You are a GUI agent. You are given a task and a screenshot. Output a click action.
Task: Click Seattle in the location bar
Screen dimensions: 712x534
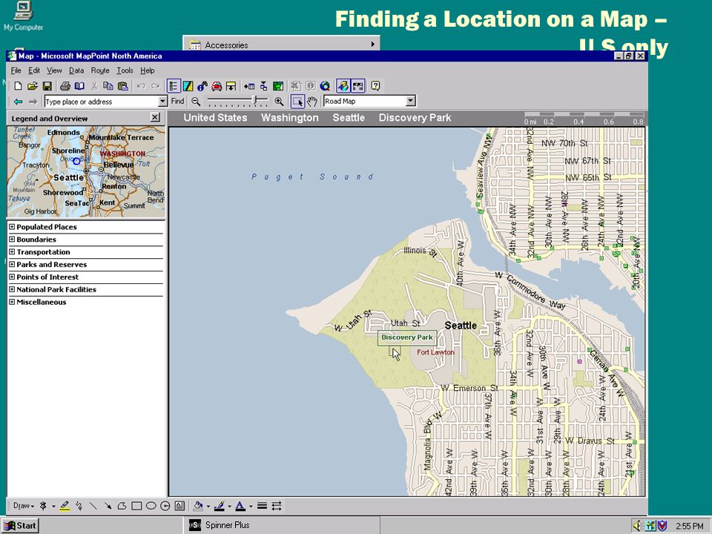pos(349,118)
